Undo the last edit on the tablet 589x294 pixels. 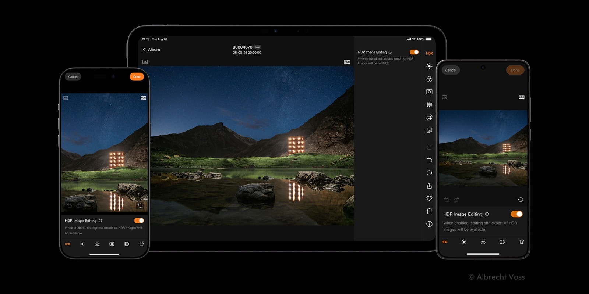[x=429, y=160]
